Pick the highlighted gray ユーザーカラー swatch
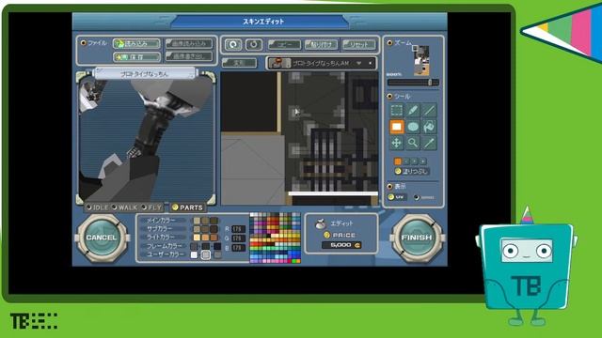Image resolution: width=602 pixels, height=338 pixels. (206, 254)
